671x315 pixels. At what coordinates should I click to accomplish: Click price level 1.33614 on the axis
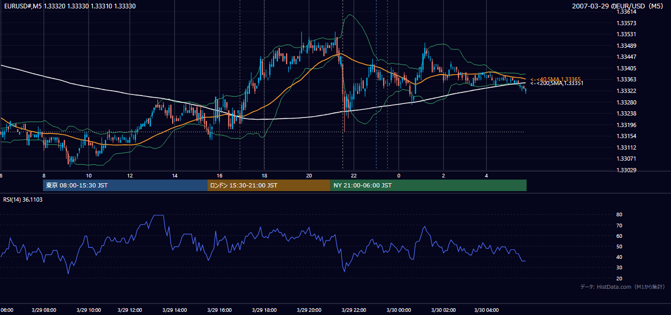(x=626, y=12)
